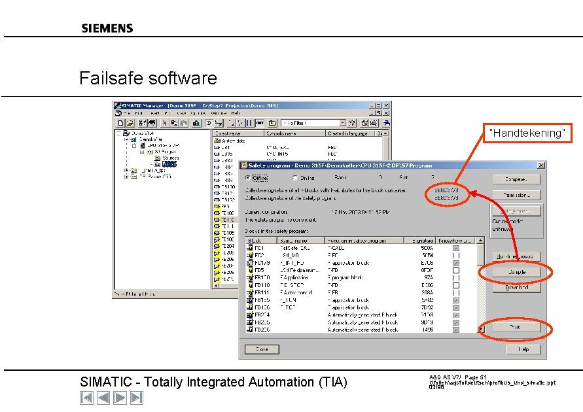Select the Online radio button
The height and width of the screenshot is (412, 583).
point(295,178)
